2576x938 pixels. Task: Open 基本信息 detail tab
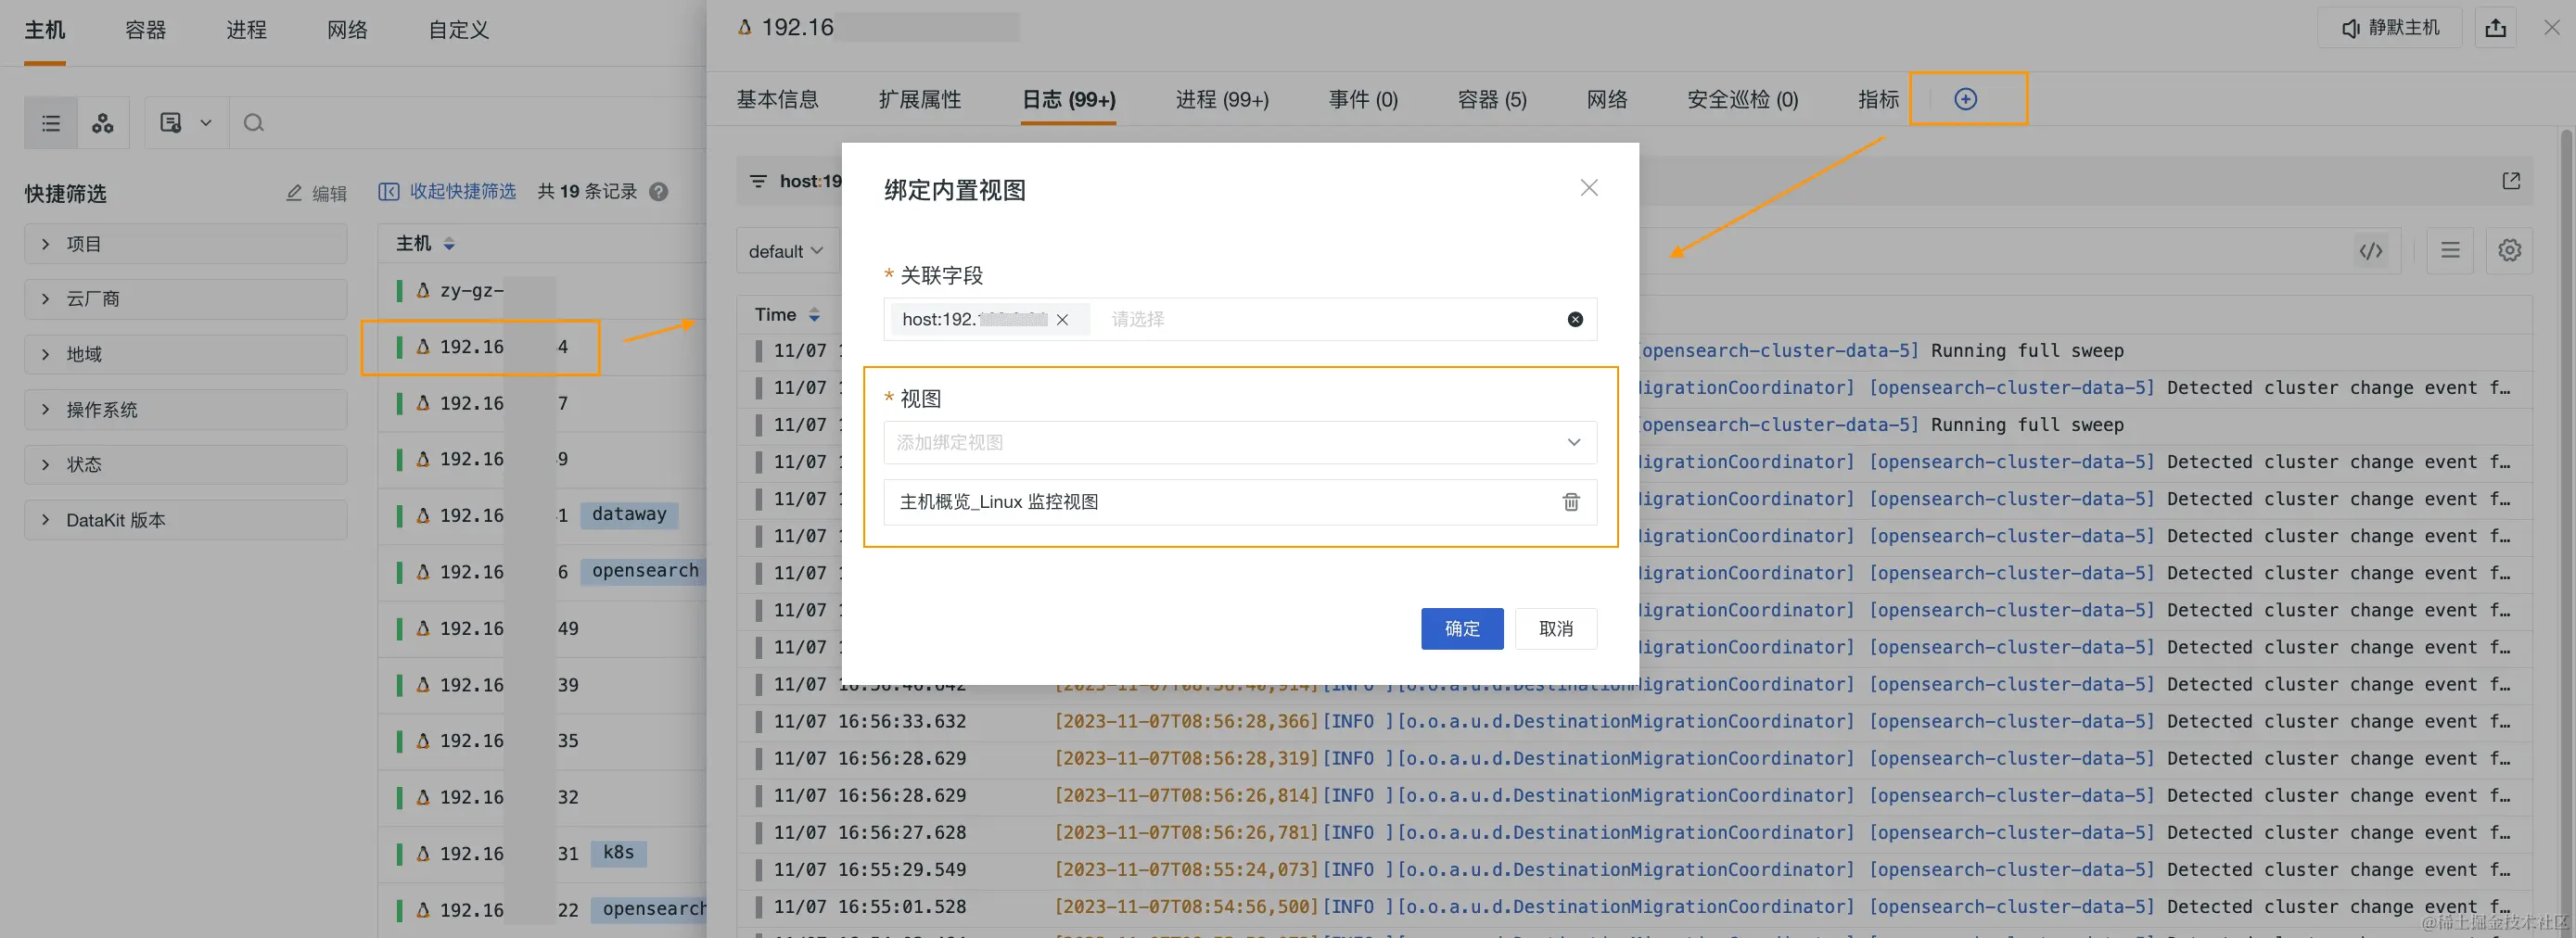tap(778, 99)
